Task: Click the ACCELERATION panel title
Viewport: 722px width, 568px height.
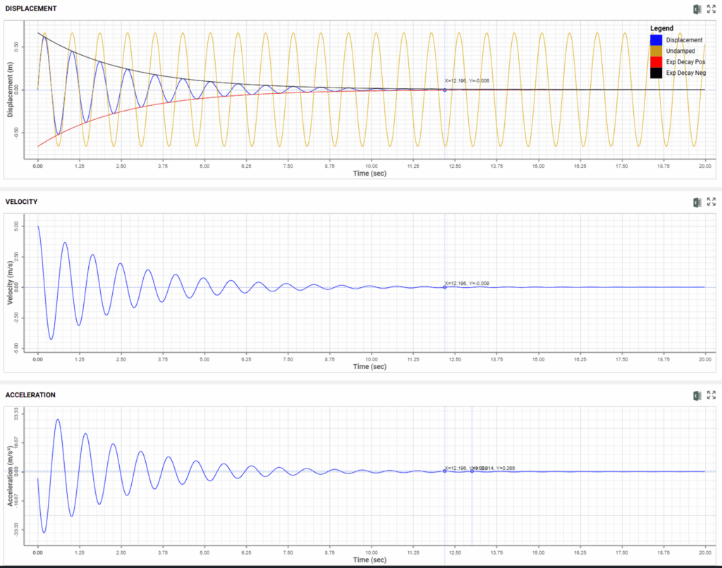Action: (x=30, y=395)
